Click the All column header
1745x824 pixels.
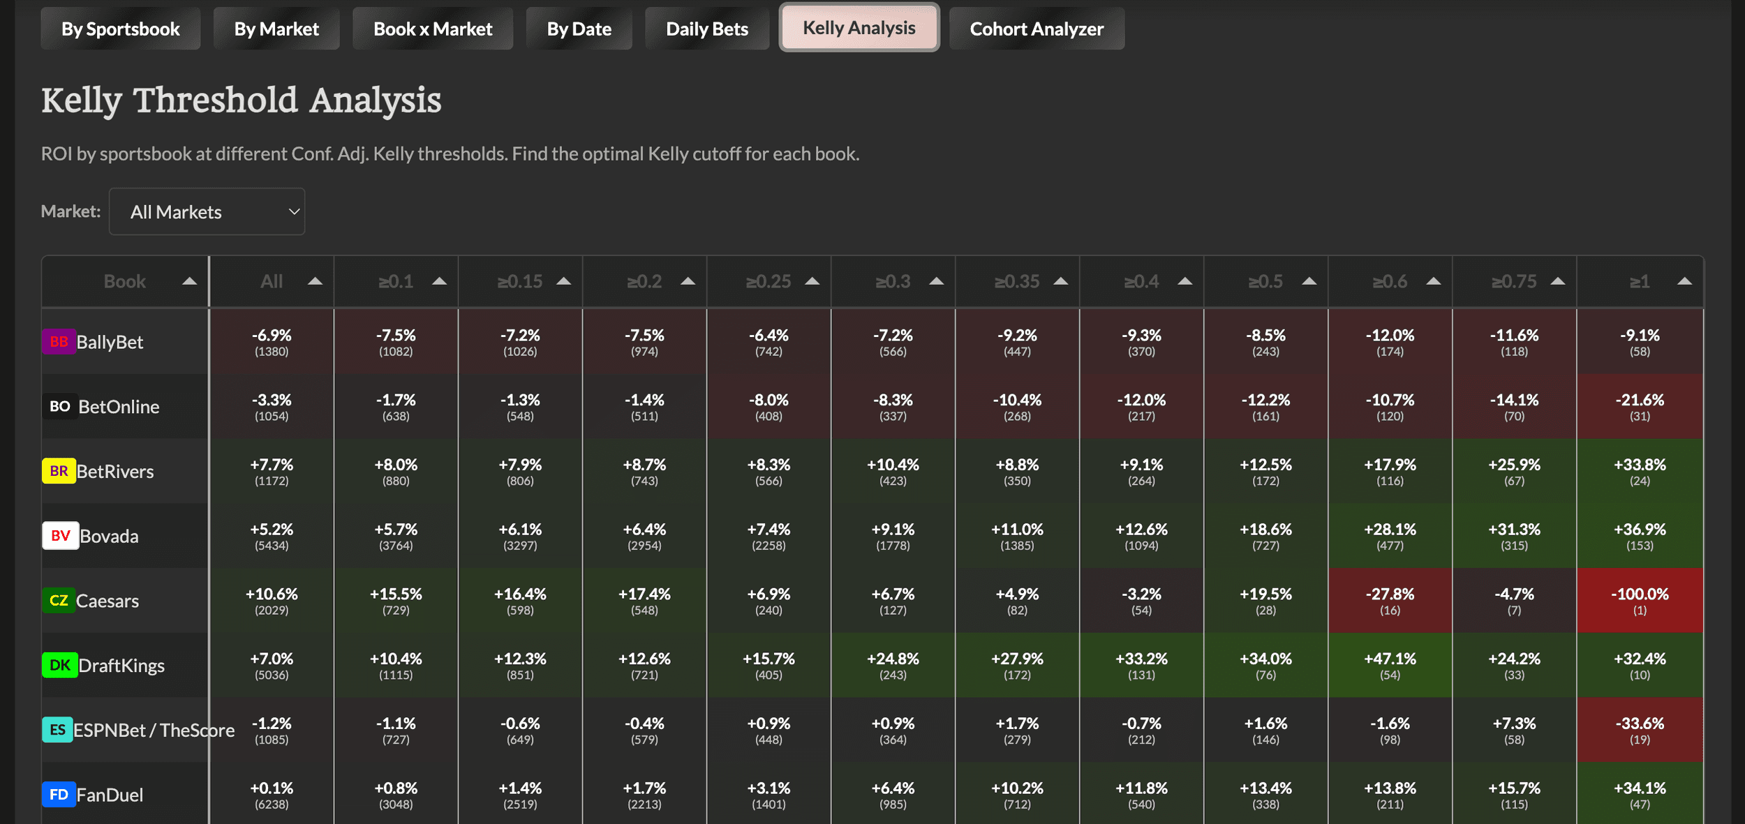[x=272, y=281]
